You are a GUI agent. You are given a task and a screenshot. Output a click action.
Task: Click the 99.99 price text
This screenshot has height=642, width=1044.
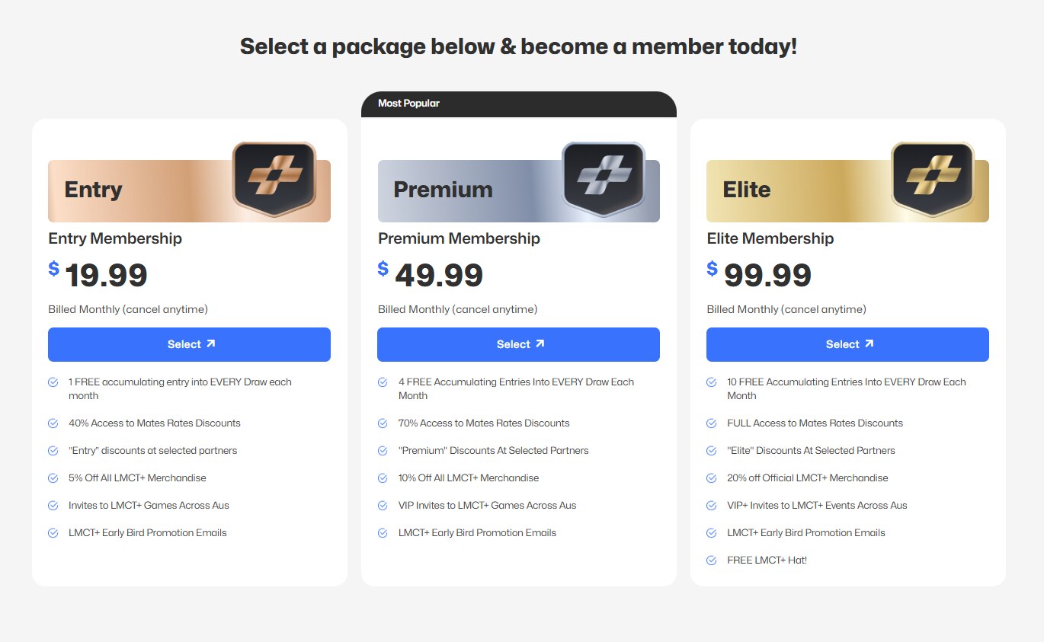point(766,276)
